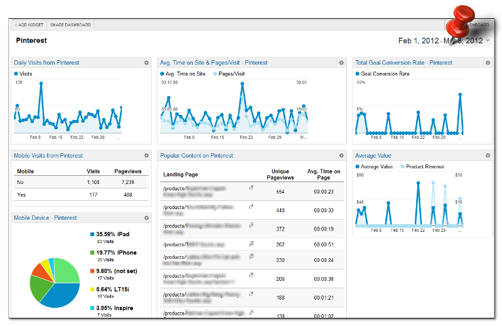Open external link icon for row with 554 pageviews
This screenshot has width=502, height=326.
[252, 188]
